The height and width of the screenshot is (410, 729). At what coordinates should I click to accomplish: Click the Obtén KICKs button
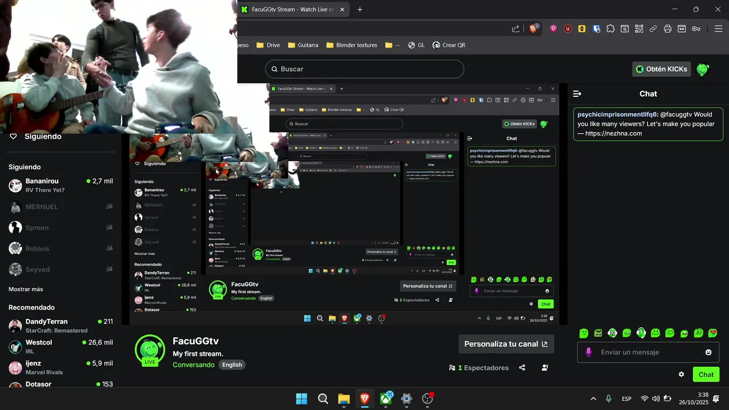click(x=661, y=69)
